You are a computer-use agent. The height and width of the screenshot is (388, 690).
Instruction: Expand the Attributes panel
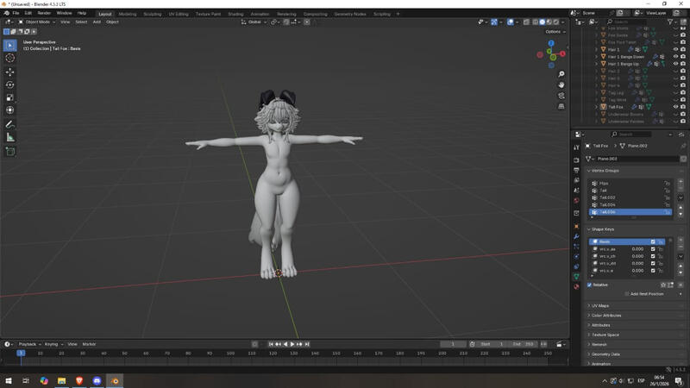click(x=600, y=325)
